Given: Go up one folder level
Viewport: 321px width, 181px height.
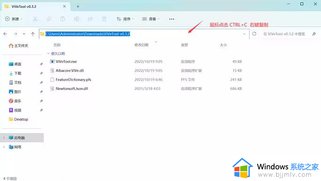Looking at the screenshot, I should click(x=33, y=34).
